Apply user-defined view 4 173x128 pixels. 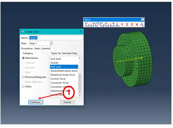(137, 25)
